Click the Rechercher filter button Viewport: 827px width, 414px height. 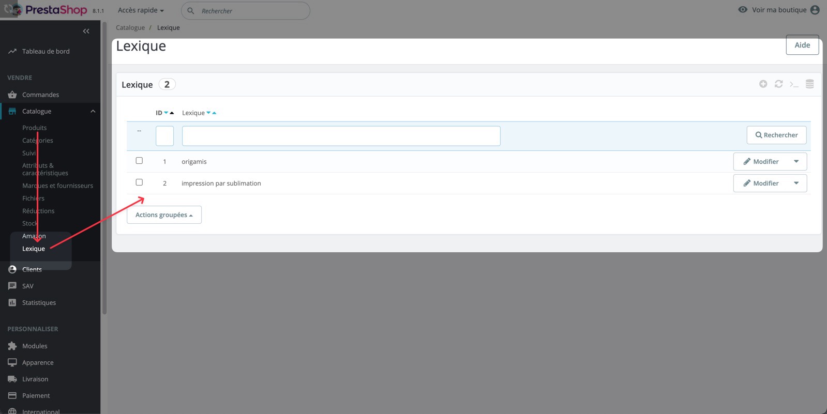click(x=776, y=135)
